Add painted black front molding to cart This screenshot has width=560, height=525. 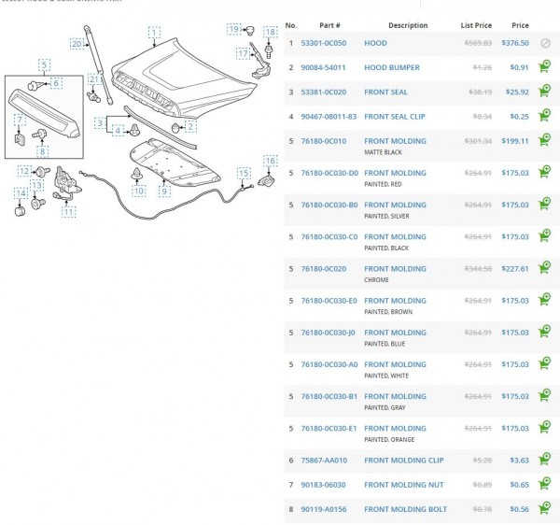pyautogui.click(x=544, y=235)
